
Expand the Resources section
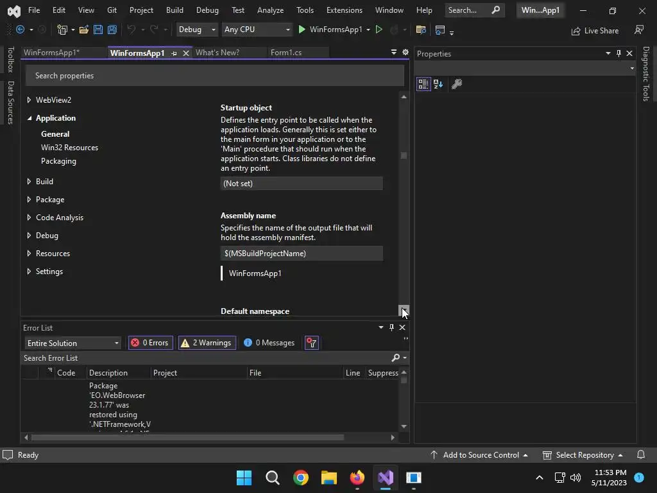[29, 253]
